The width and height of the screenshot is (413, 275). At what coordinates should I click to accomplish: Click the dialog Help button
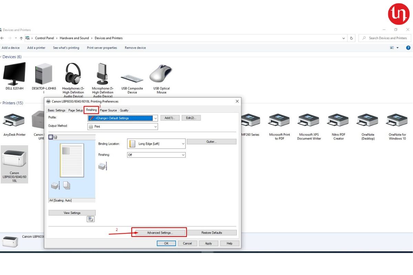[x=230, y=243]
